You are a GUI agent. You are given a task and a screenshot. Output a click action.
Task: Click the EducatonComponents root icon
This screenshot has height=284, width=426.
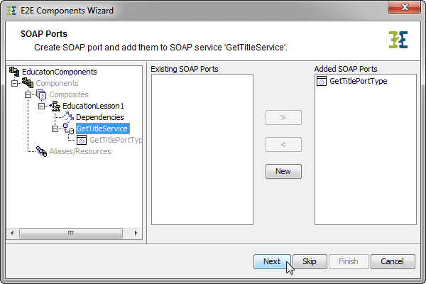point(13,72)
